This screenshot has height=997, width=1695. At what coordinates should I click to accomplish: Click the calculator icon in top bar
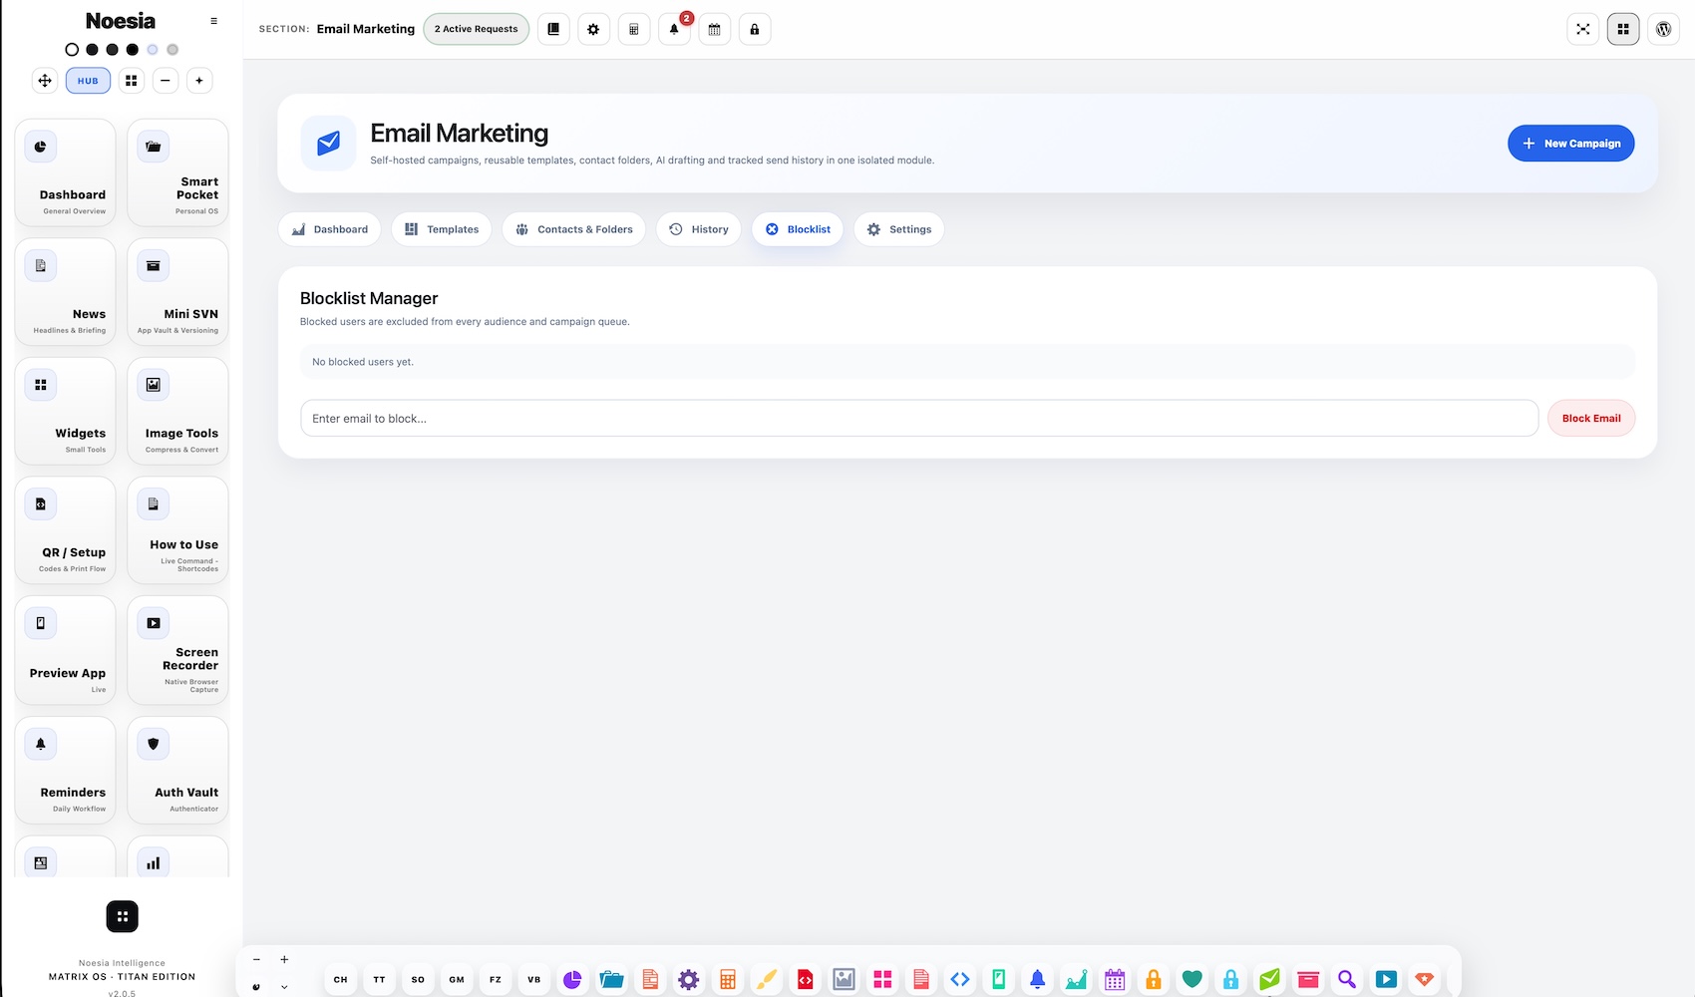pyautogui.click(x=634, y=29)
